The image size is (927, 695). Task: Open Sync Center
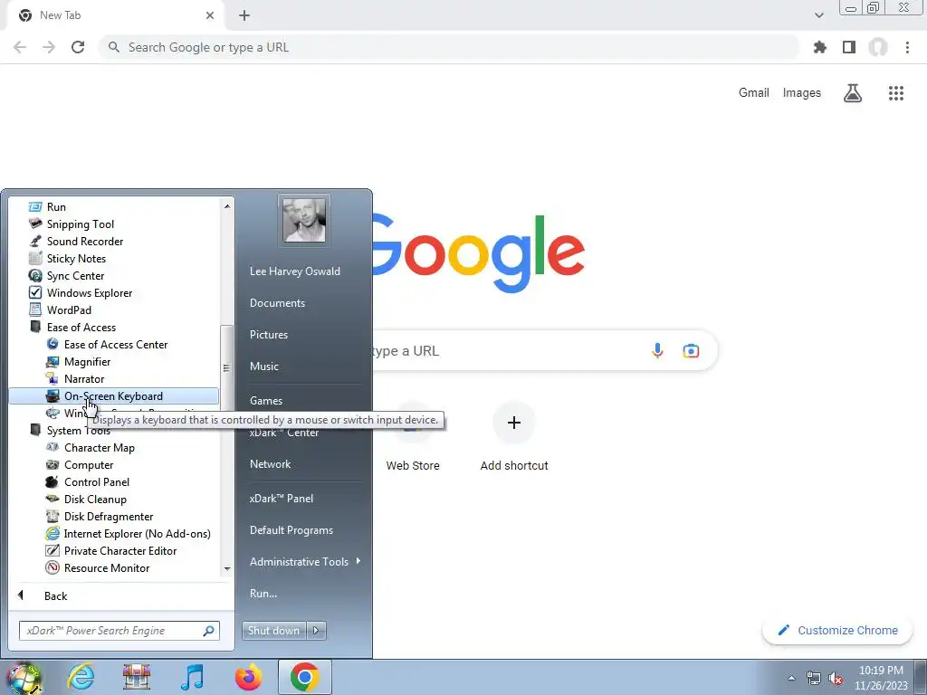tap(75, 275)
